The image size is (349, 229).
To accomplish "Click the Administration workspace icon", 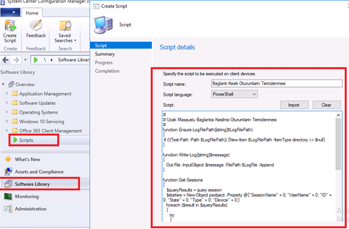I will [8, 209].
